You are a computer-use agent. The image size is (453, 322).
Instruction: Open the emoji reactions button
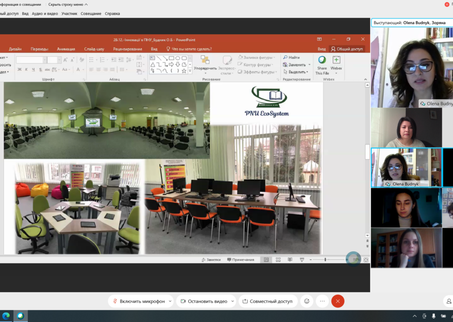(x=307, y=301)
